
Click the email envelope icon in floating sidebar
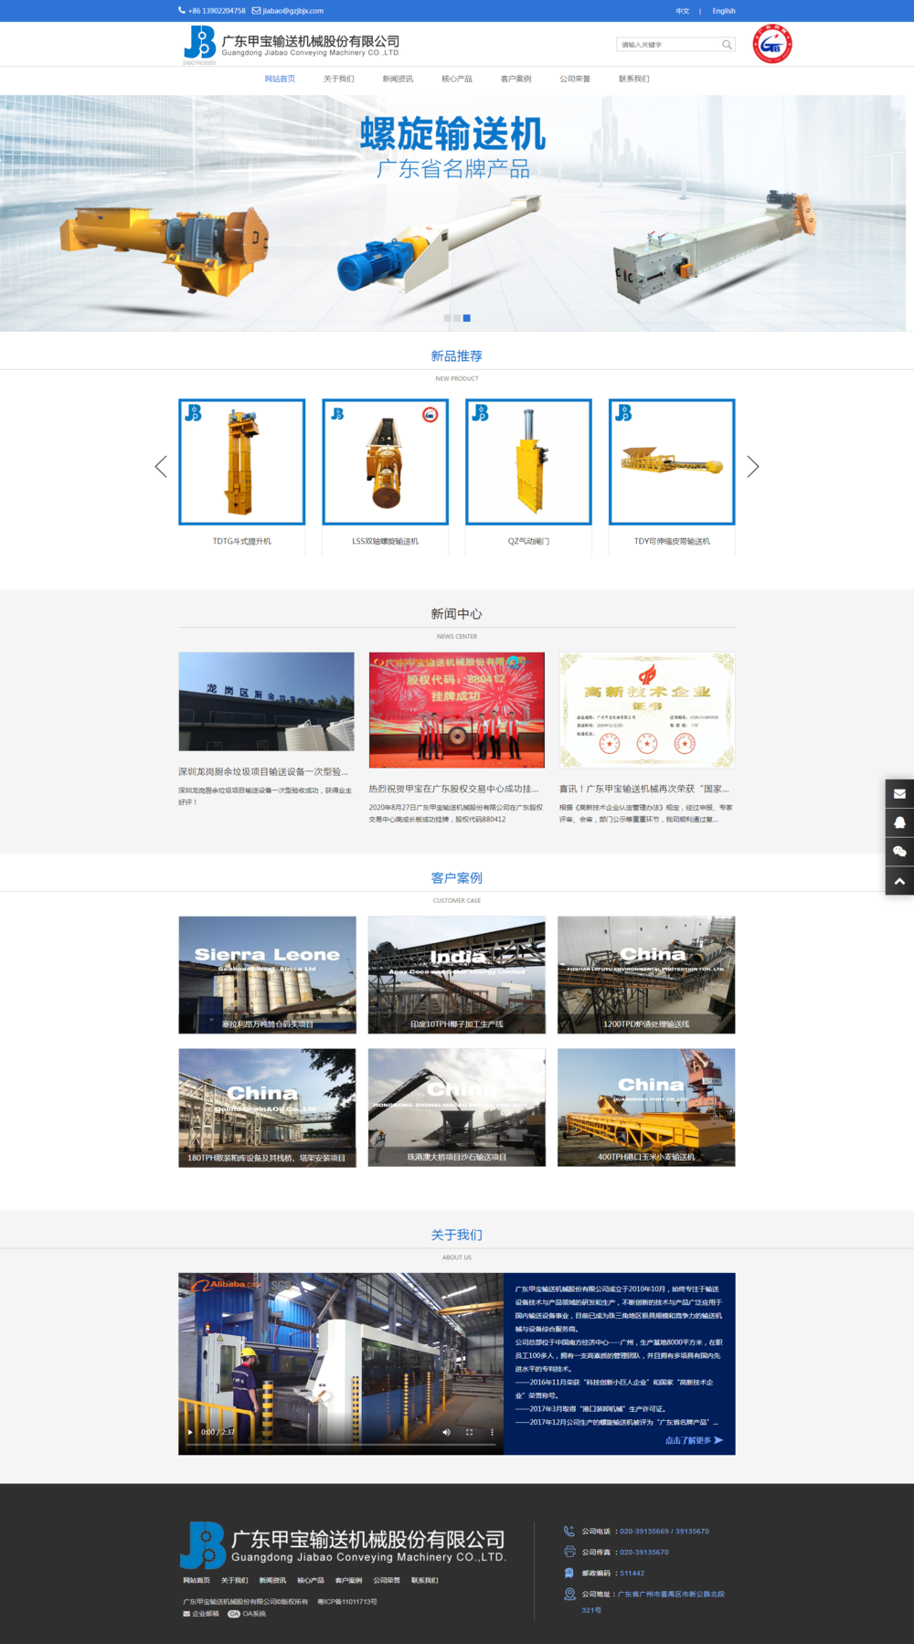coord(899,793)
